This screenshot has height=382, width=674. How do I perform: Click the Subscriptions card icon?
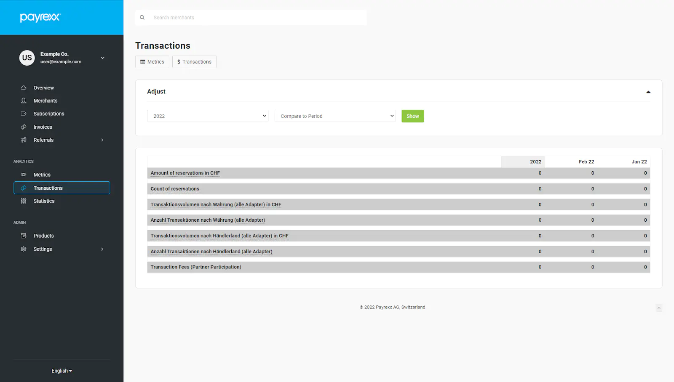[x=24, y=114]
